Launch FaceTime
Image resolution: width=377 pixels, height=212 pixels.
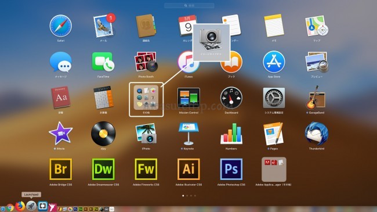pyautogui.click(x=103, y=62)
